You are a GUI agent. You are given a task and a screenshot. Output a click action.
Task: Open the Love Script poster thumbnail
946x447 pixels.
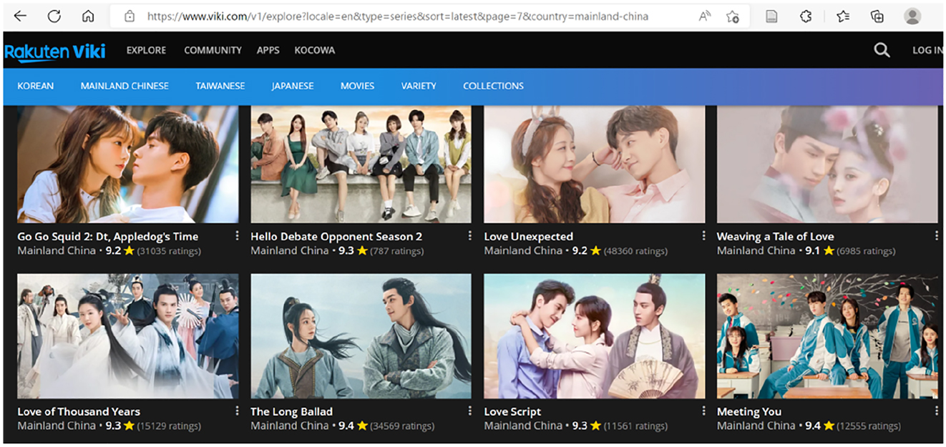point(594,336)
